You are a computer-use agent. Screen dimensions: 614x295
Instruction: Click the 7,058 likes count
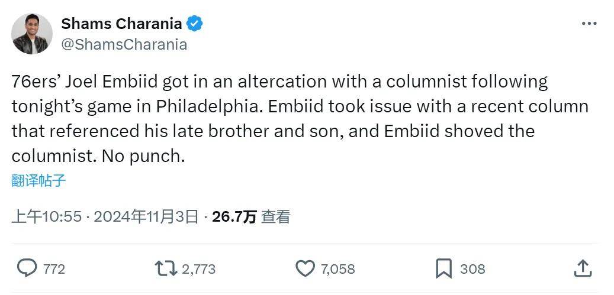point(337,269)
